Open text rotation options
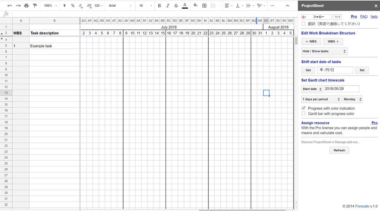This screenshot has width=380, height=211. 261,6
